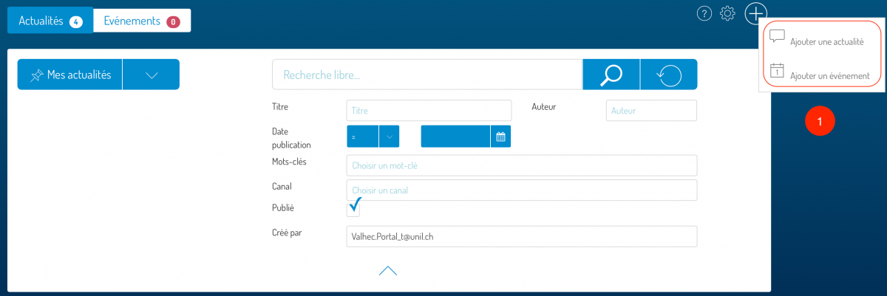887x296 pixels.
Task: Open the Choisir un mot-clé field
Action: (521, 165)
